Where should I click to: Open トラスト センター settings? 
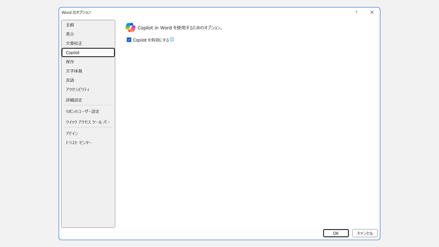tap(79, 143)
